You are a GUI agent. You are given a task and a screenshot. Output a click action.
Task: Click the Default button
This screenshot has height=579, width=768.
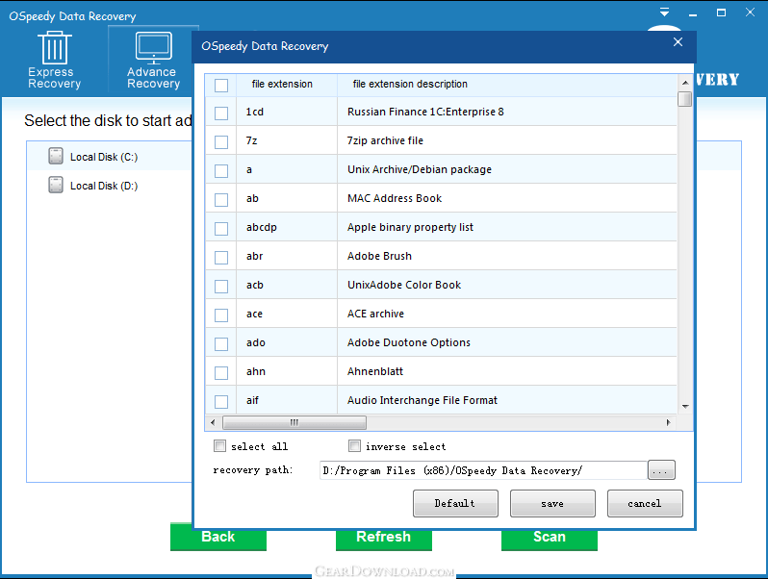tap(455, 504)
